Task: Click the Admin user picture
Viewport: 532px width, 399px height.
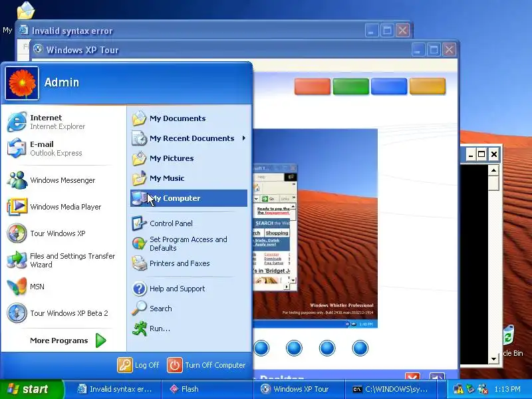Action: tap(22, 82)
